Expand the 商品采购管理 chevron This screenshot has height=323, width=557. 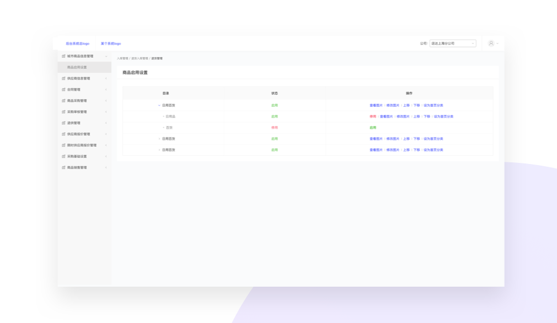pos(106,101)
